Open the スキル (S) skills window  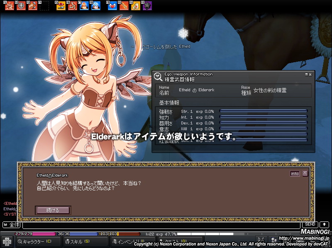(85, 241)
